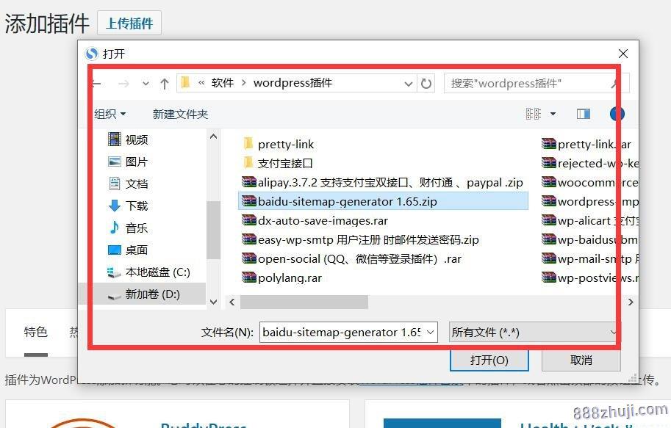The width and height of the screenshot is (671, 428).
Task: Open the 所有文件 (*.*) file type dropdown
Action: (534, 333)
